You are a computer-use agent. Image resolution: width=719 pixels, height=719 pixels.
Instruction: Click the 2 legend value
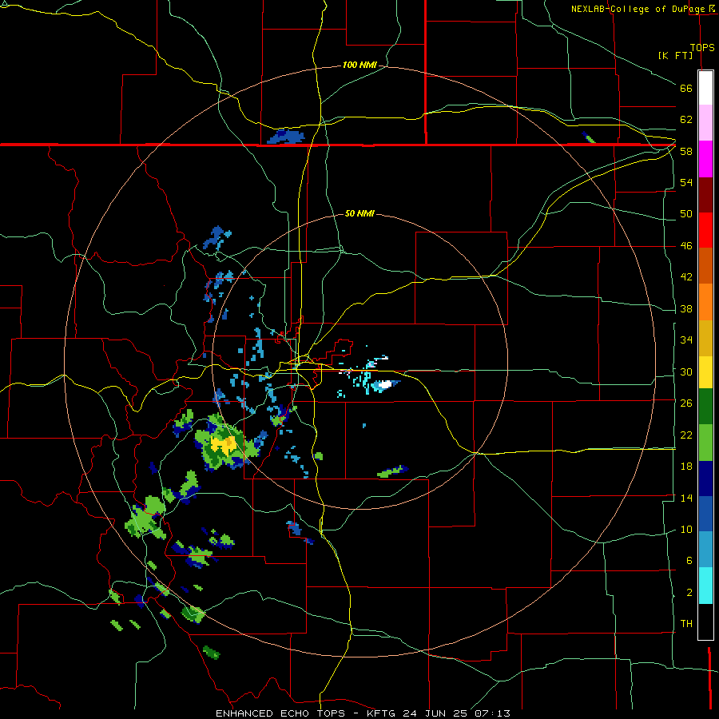pyautogui.click(x=689, y=592)
